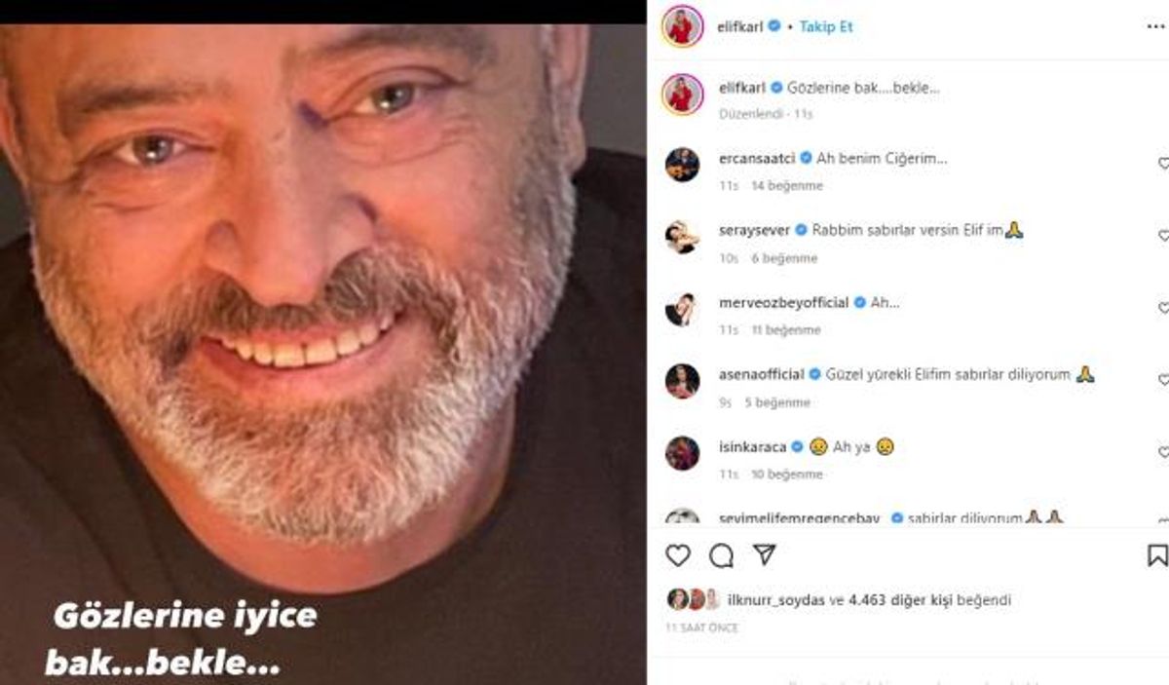Image resolution: width=1169 pixels, height=685 pixels.
Task: Open asenaofficial profile avatar
Action: pos(682,381)
